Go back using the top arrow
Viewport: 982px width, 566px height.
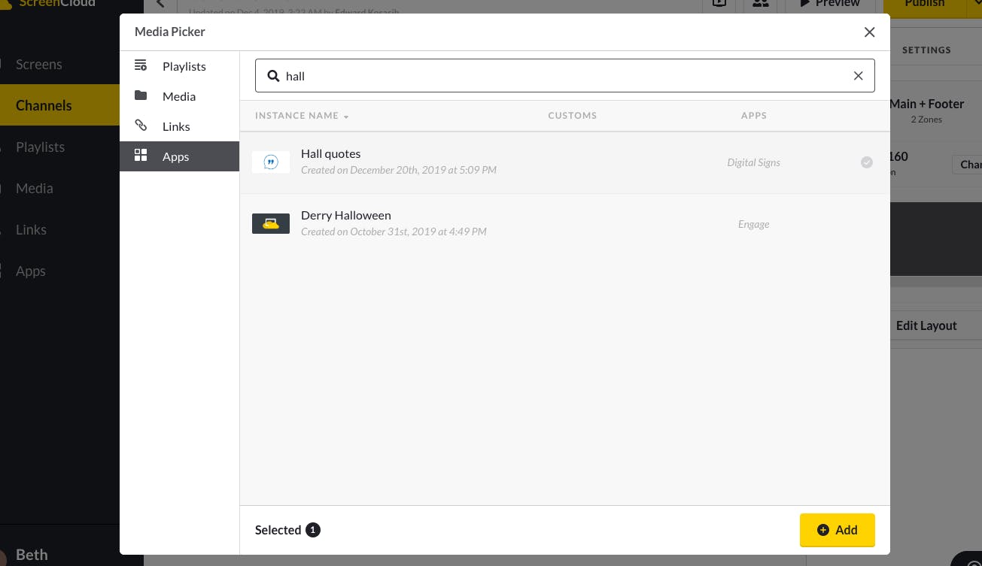160,4
